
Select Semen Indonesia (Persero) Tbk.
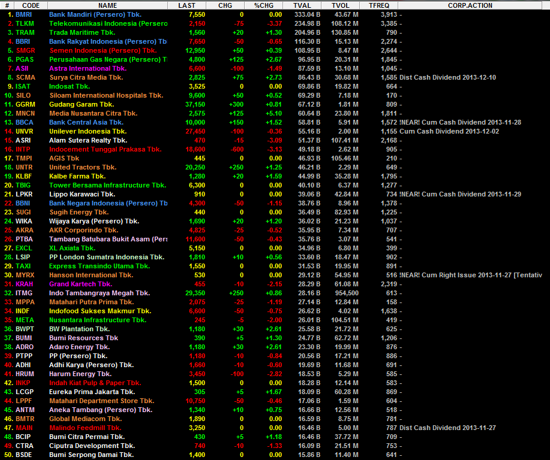tap(103, 50)
